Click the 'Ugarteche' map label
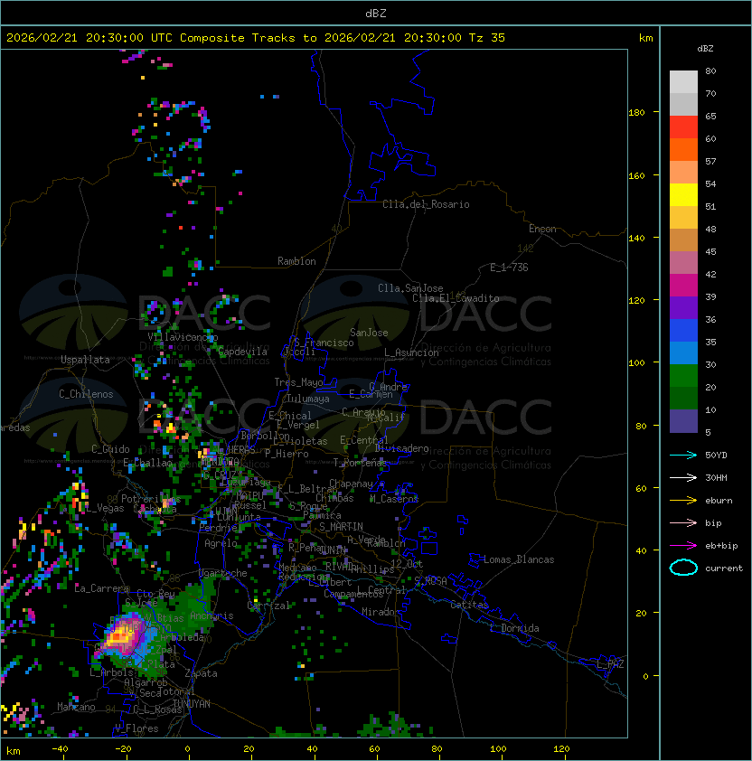Image resolution: width=752 pixels, height=761 pixels. (x=223, y=573)
